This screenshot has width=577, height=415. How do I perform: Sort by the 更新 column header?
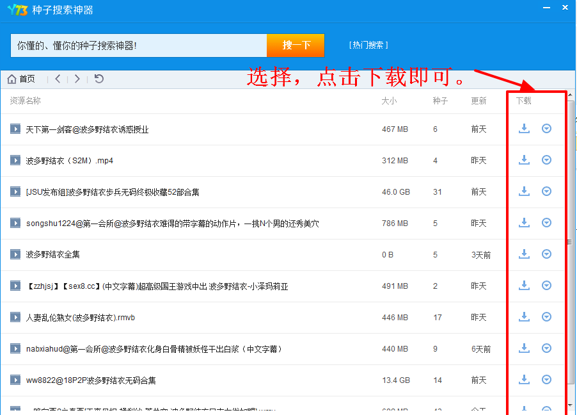point(478,101)
